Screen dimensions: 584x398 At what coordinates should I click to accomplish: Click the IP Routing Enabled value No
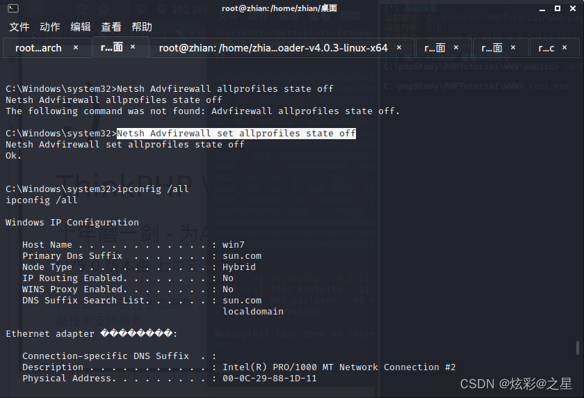pyautogui.click(x=228, y=278)
